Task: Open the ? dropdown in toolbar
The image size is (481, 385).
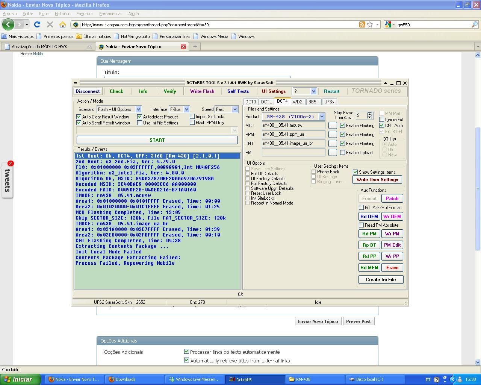Action: (x=313, y=91)
